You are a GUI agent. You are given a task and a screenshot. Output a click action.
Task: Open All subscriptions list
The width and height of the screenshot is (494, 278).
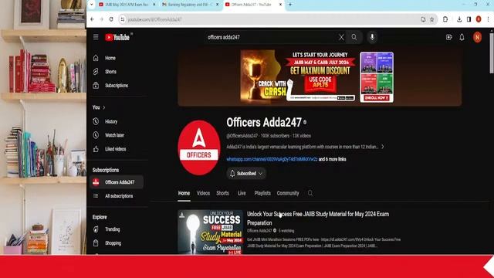coord(117,196)
